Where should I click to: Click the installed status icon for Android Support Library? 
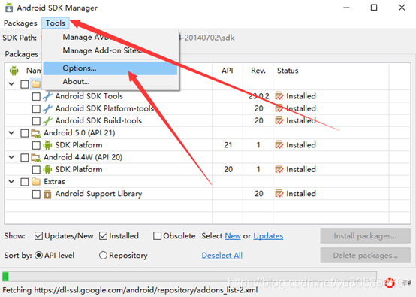click(279, 194)
